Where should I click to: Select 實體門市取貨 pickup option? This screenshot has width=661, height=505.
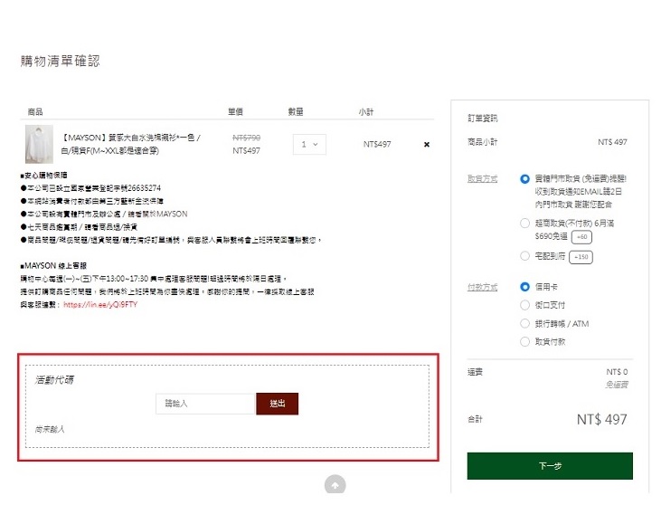[525, 179]
